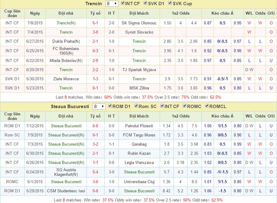277x203 pixels.
Task: Open Zlate Moravce team link
Action: click(x=66, y=79)
